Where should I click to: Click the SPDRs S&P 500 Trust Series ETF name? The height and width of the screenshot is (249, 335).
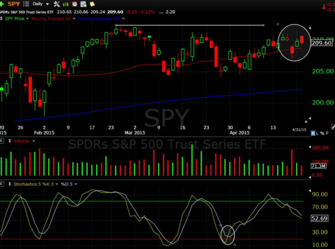27,12
